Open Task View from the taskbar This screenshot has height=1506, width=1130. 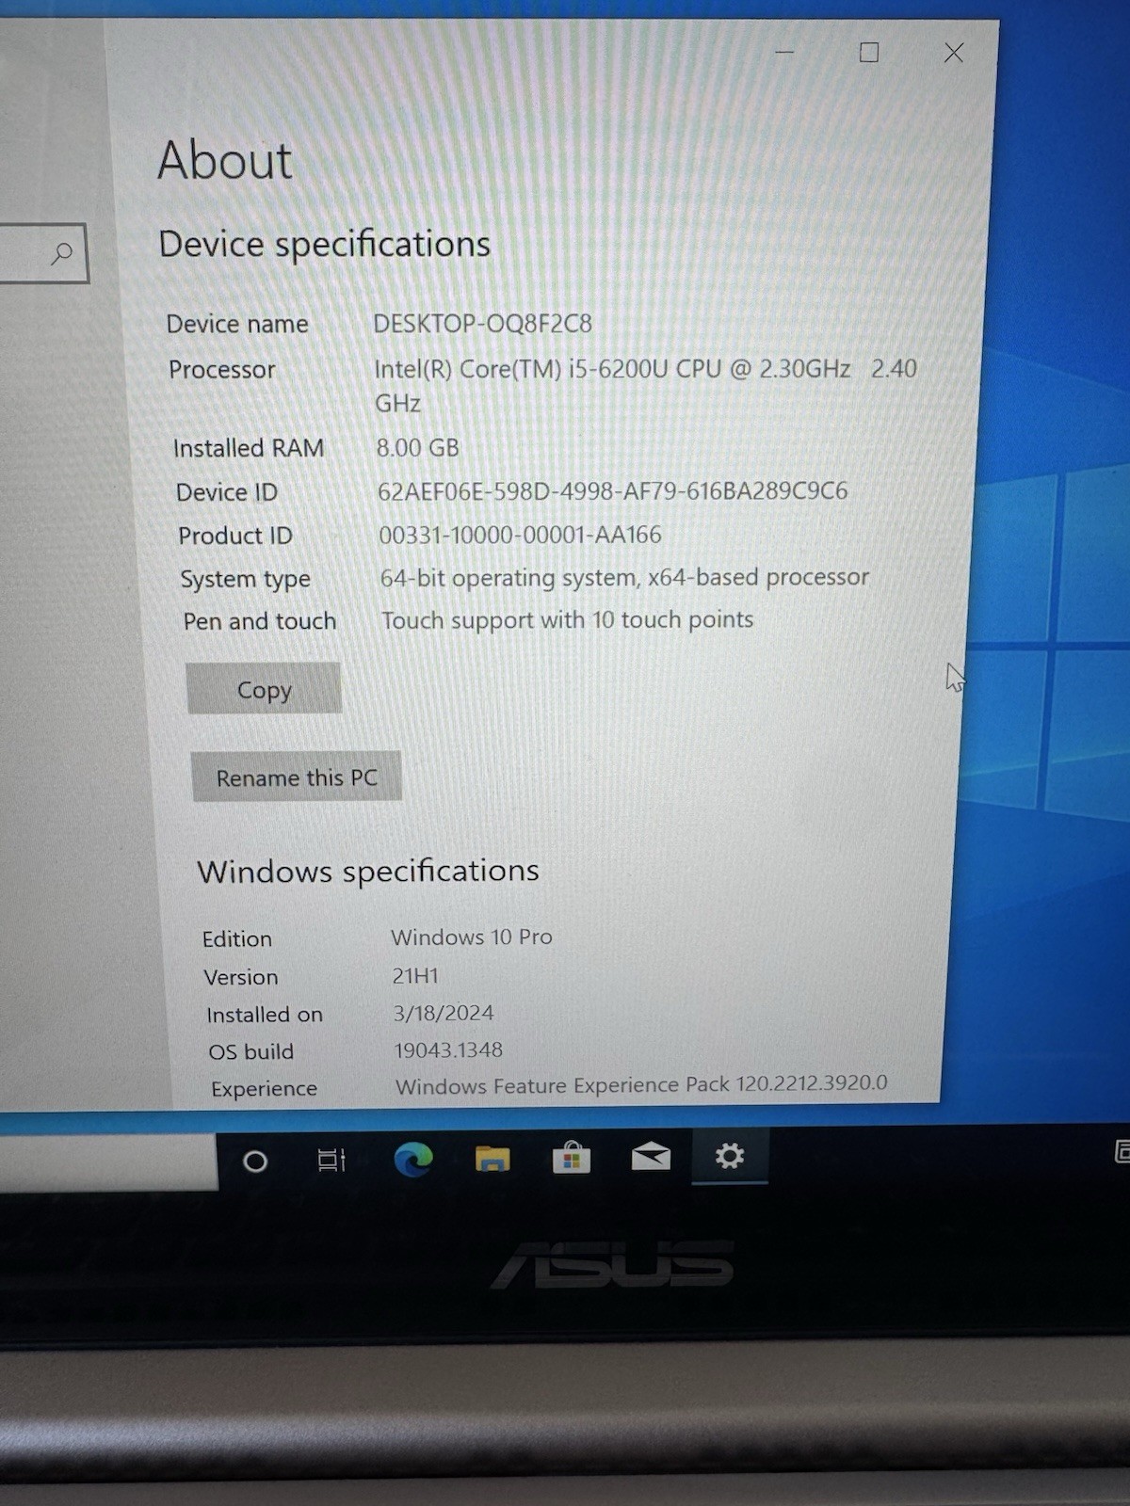point(331,1161)
